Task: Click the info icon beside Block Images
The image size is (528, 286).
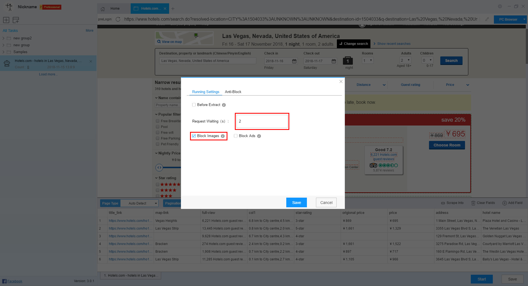Action: pyautogui.click(x=223, y=136)
